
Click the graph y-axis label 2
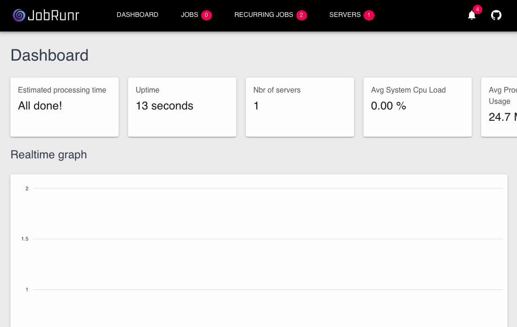click(27, 188)
